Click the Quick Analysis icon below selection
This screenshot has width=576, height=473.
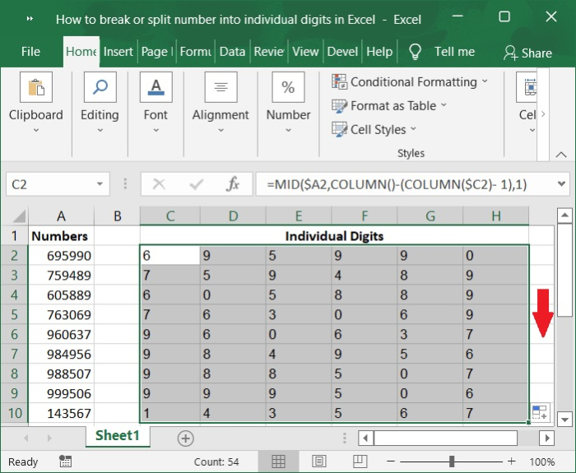(x=540, y=413)
